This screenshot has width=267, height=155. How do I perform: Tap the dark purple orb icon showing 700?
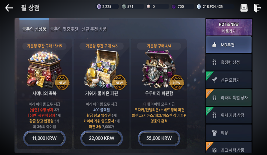point(173,7)
